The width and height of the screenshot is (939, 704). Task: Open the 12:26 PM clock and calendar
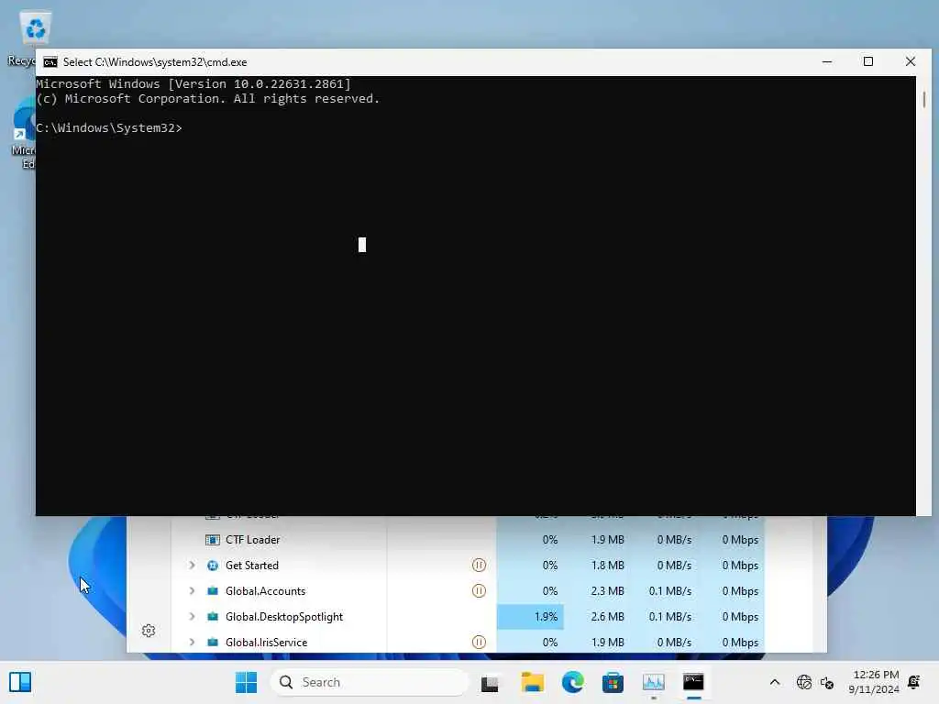[874, 682]
